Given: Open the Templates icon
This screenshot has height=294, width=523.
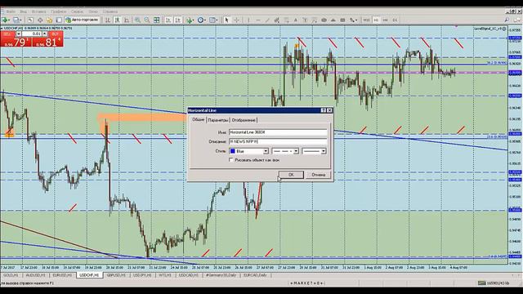Looking at the screenshot, I should pyautogui.click(x=213, y=20).
